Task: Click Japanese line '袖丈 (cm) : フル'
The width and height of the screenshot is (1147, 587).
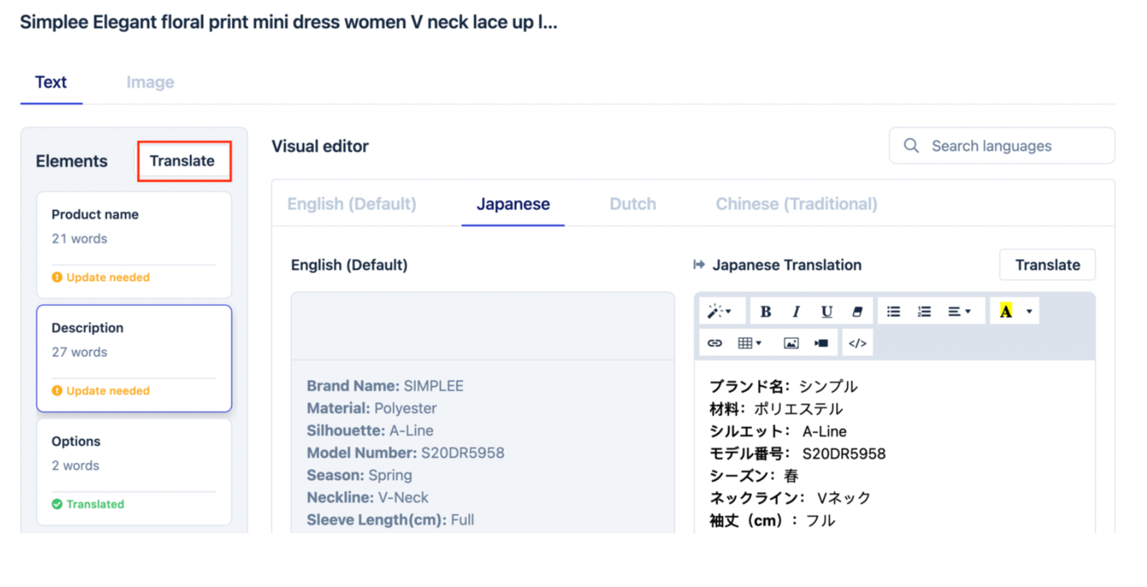Action: click(773, 520)
